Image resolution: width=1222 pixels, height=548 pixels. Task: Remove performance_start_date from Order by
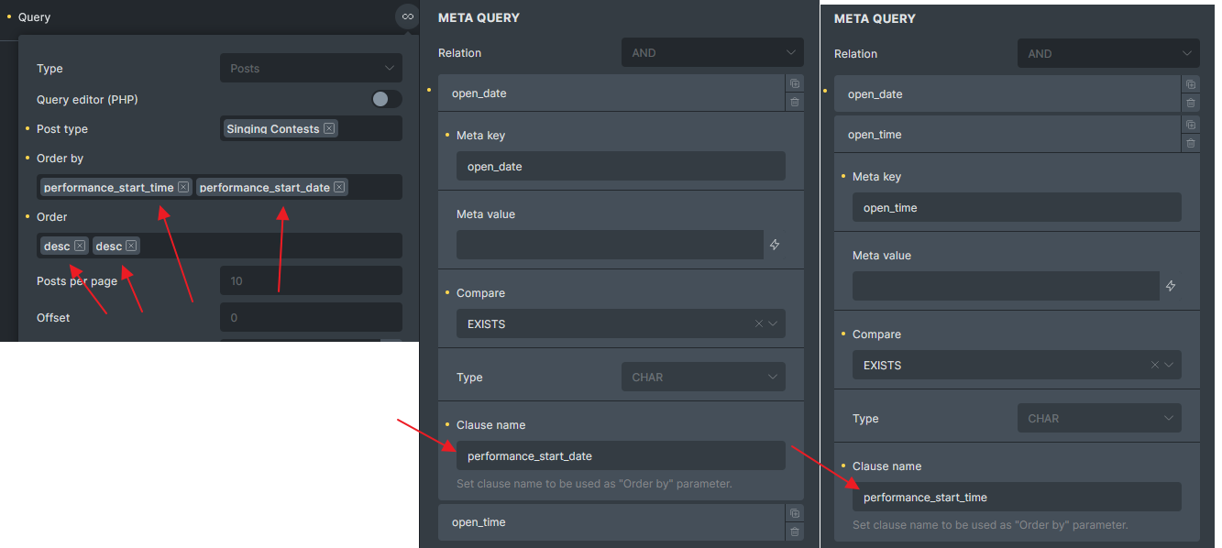[x=339, y=187]
